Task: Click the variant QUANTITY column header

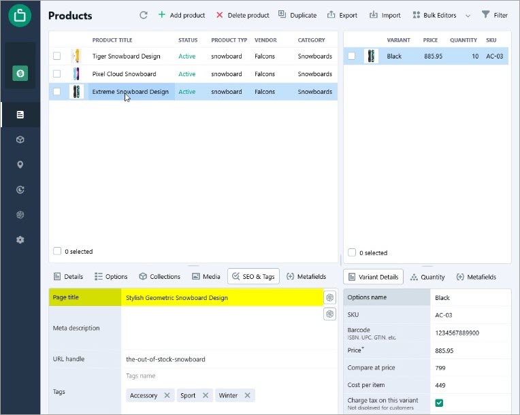Action: pos(464,40)
